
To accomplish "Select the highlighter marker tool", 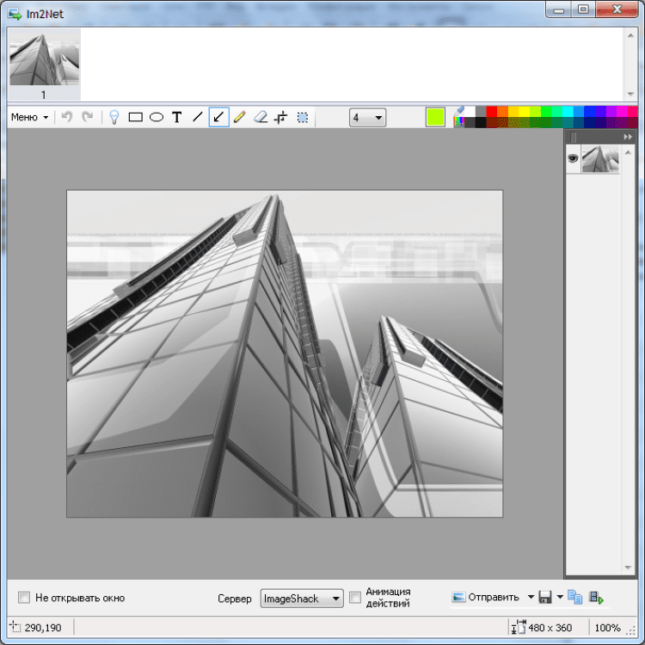I will pos(240,117).
